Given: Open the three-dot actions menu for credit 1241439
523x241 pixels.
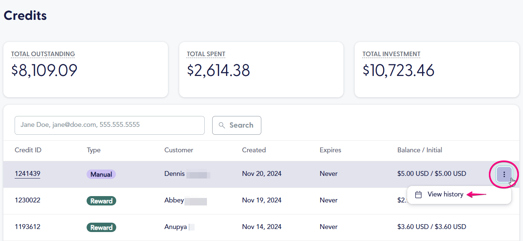Looking at the screenshot, I should pos(504,174).
